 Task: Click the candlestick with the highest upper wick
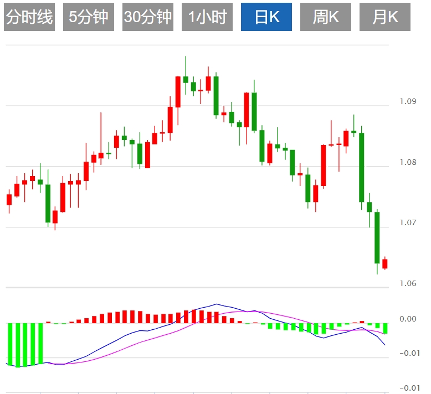point(186,79)
